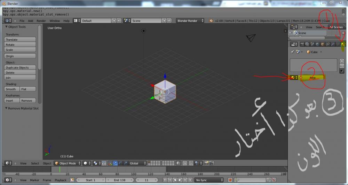Screen dimensions: 348x185
Task: Open the viewport shading selector
Action: tap(87, 163)
